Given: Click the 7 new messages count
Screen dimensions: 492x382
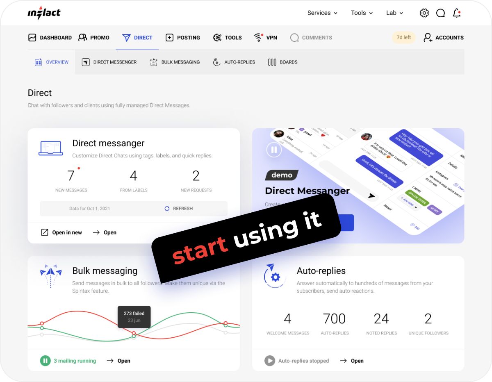Looking at the screenshot, I should click(71, 176).
